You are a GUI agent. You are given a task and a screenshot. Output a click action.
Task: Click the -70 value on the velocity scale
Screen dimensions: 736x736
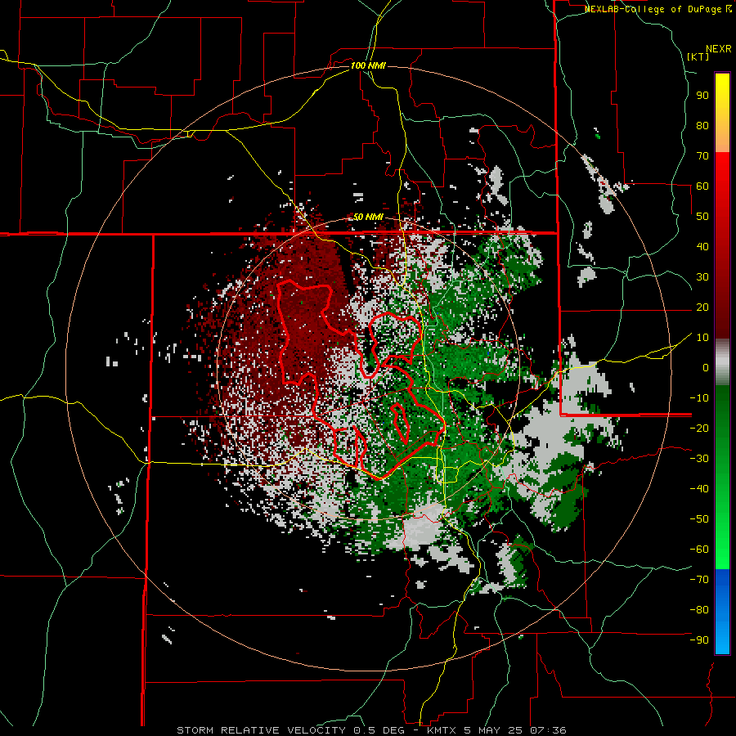click(x=699, y=580)
